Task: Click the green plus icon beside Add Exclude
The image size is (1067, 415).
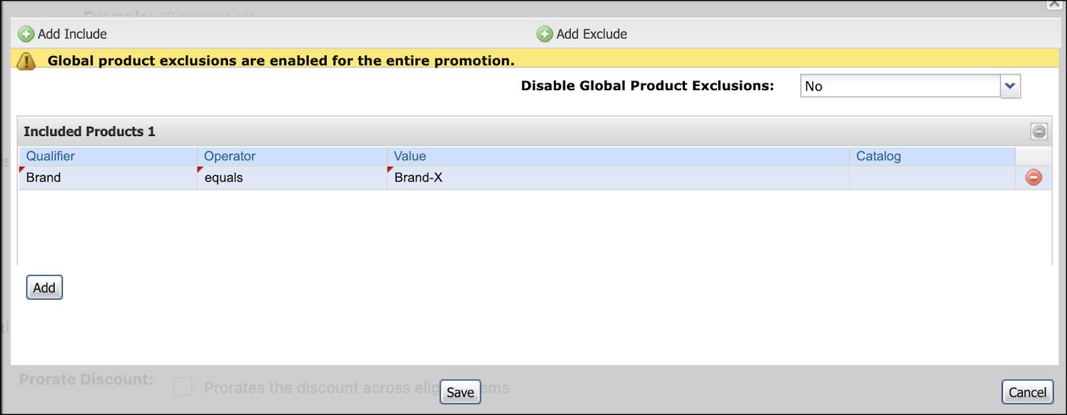Action: click(x=544, y=33)
